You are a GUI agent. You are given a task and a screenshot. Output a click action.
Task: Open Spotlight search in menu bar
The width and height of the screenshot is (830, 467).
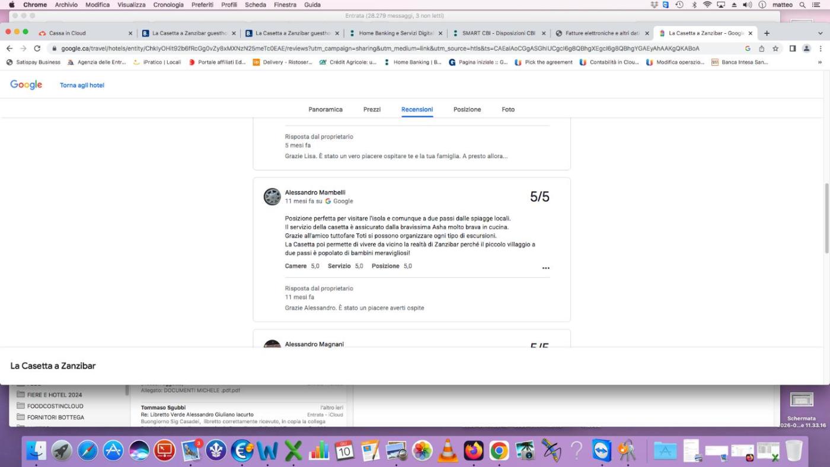[802, 5]
